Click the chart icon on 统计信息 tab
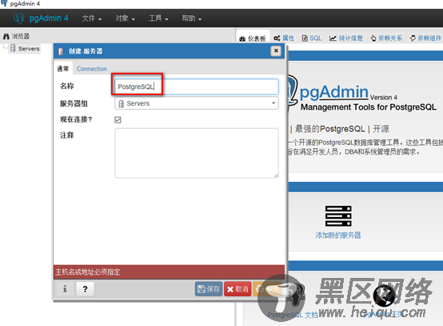This screenshot has height=326, width=443. [333, 38]
